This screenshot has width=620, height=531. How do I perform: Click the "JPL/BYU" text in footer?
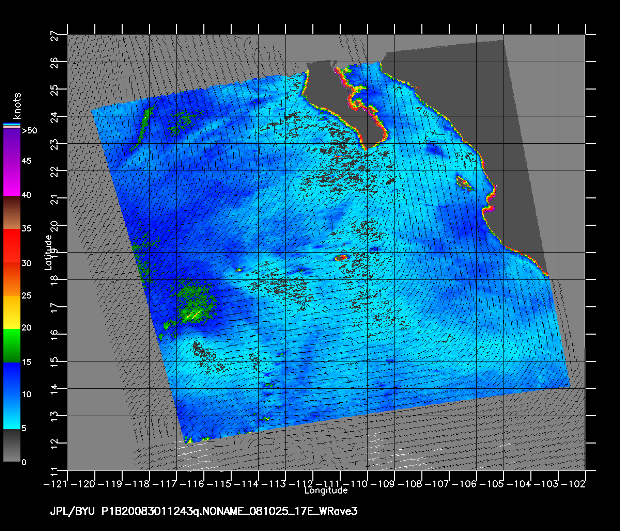tap(73, 512)
